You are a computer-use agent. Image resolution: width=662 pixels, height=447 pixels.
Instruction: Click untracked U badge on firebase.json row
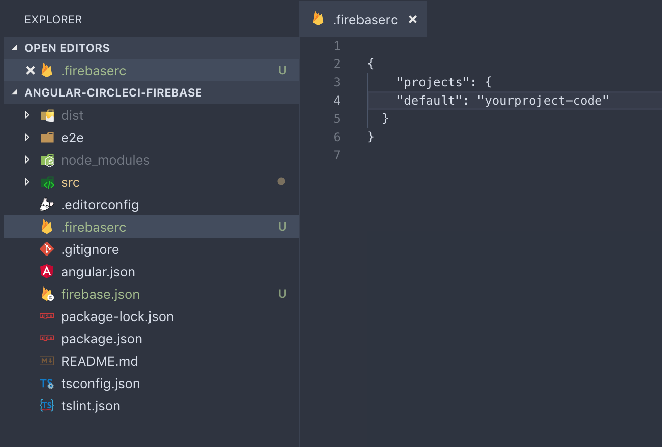(x=282, y=294)
